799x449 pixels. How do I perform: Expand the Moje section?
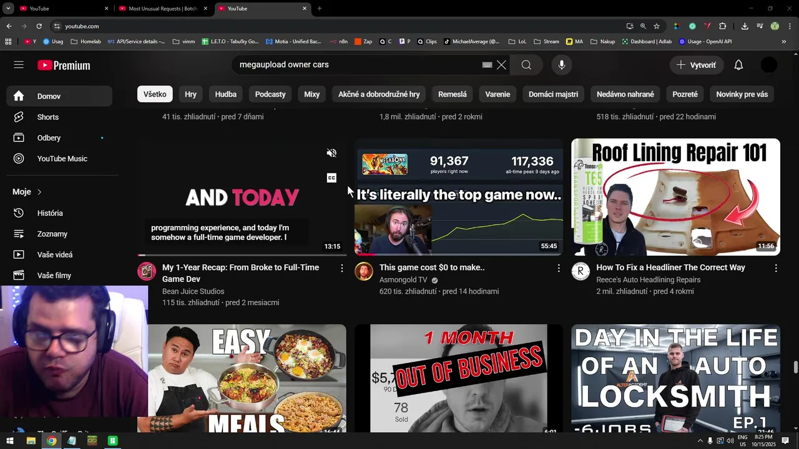click(x=27, y=192)
